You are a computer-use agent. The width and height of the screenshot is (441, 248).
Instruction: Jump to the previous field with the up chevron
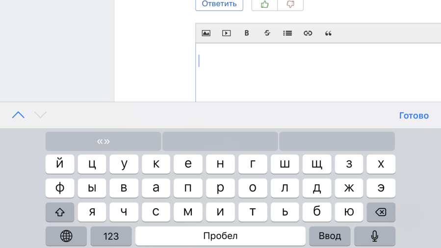tap(18, 115)
